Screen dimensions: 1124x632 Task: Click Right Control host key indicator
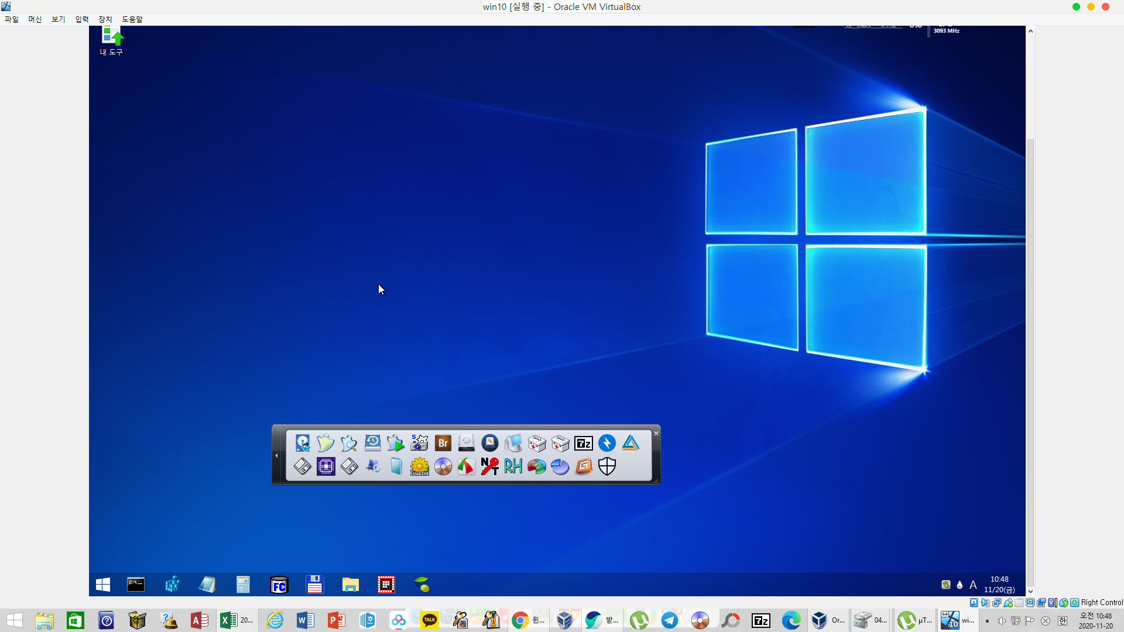coord(1102,602)
